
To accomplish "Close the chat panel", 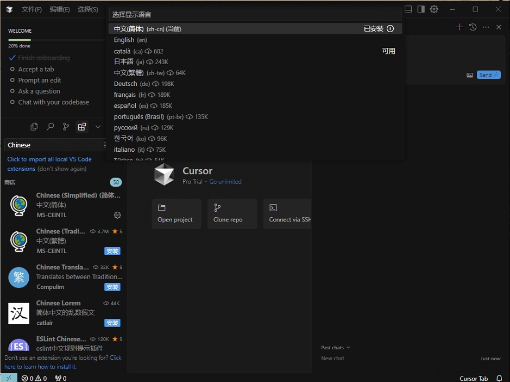I will click(499, 27).
